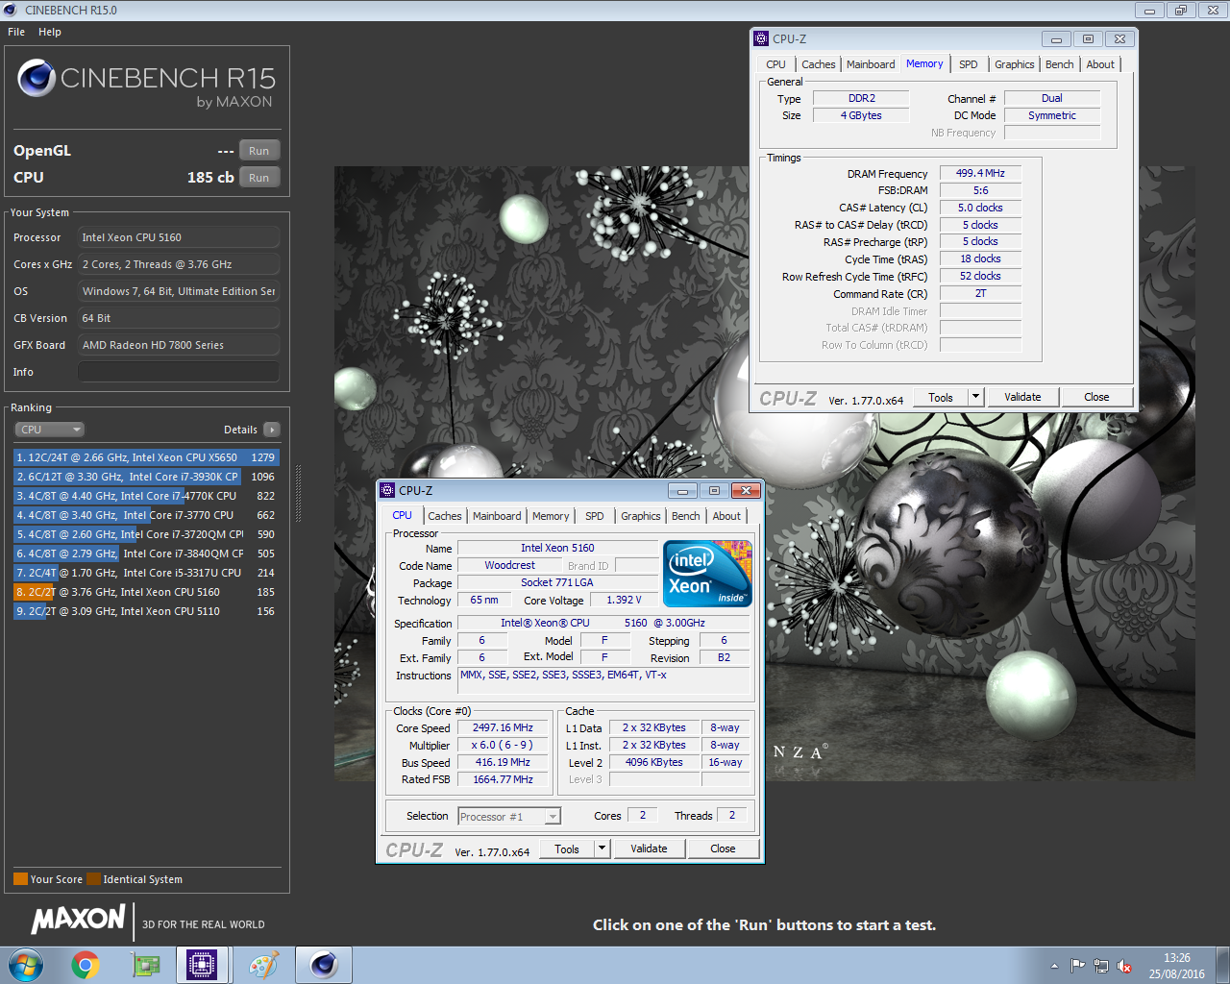Open the Ranking CPU dropdown
The image size is (1230, 984).
click(49, 430)
